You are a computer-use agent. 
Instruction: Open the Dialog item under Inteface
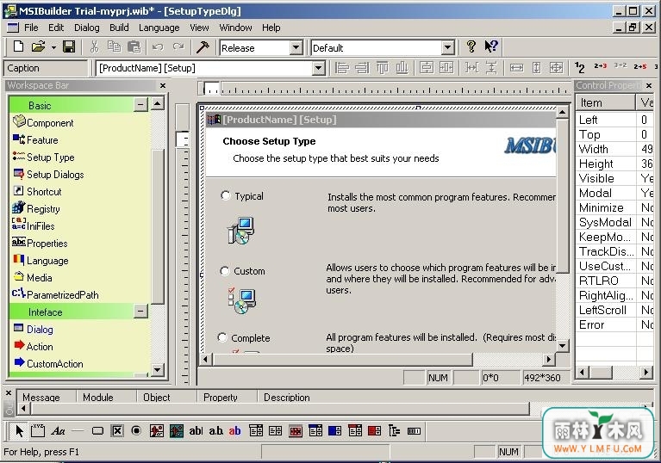coord(33,329)
